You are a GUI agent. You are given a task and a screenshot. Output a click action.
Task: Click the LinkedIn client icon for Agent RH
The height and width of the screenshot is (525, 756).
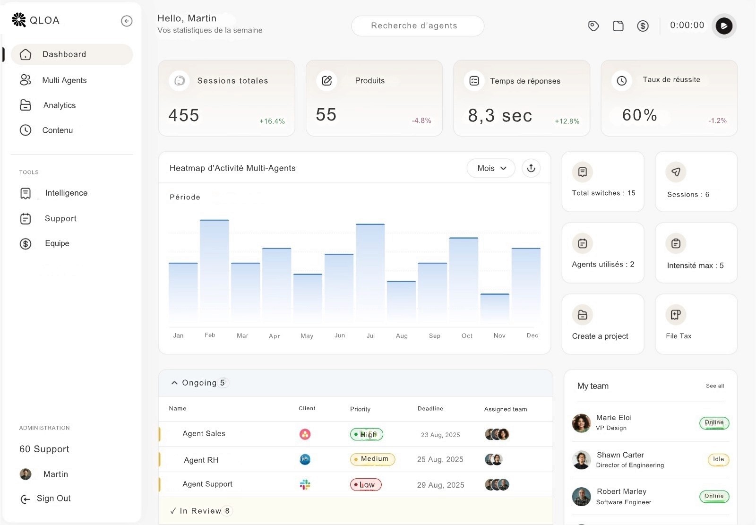click(x=305, y=459)
